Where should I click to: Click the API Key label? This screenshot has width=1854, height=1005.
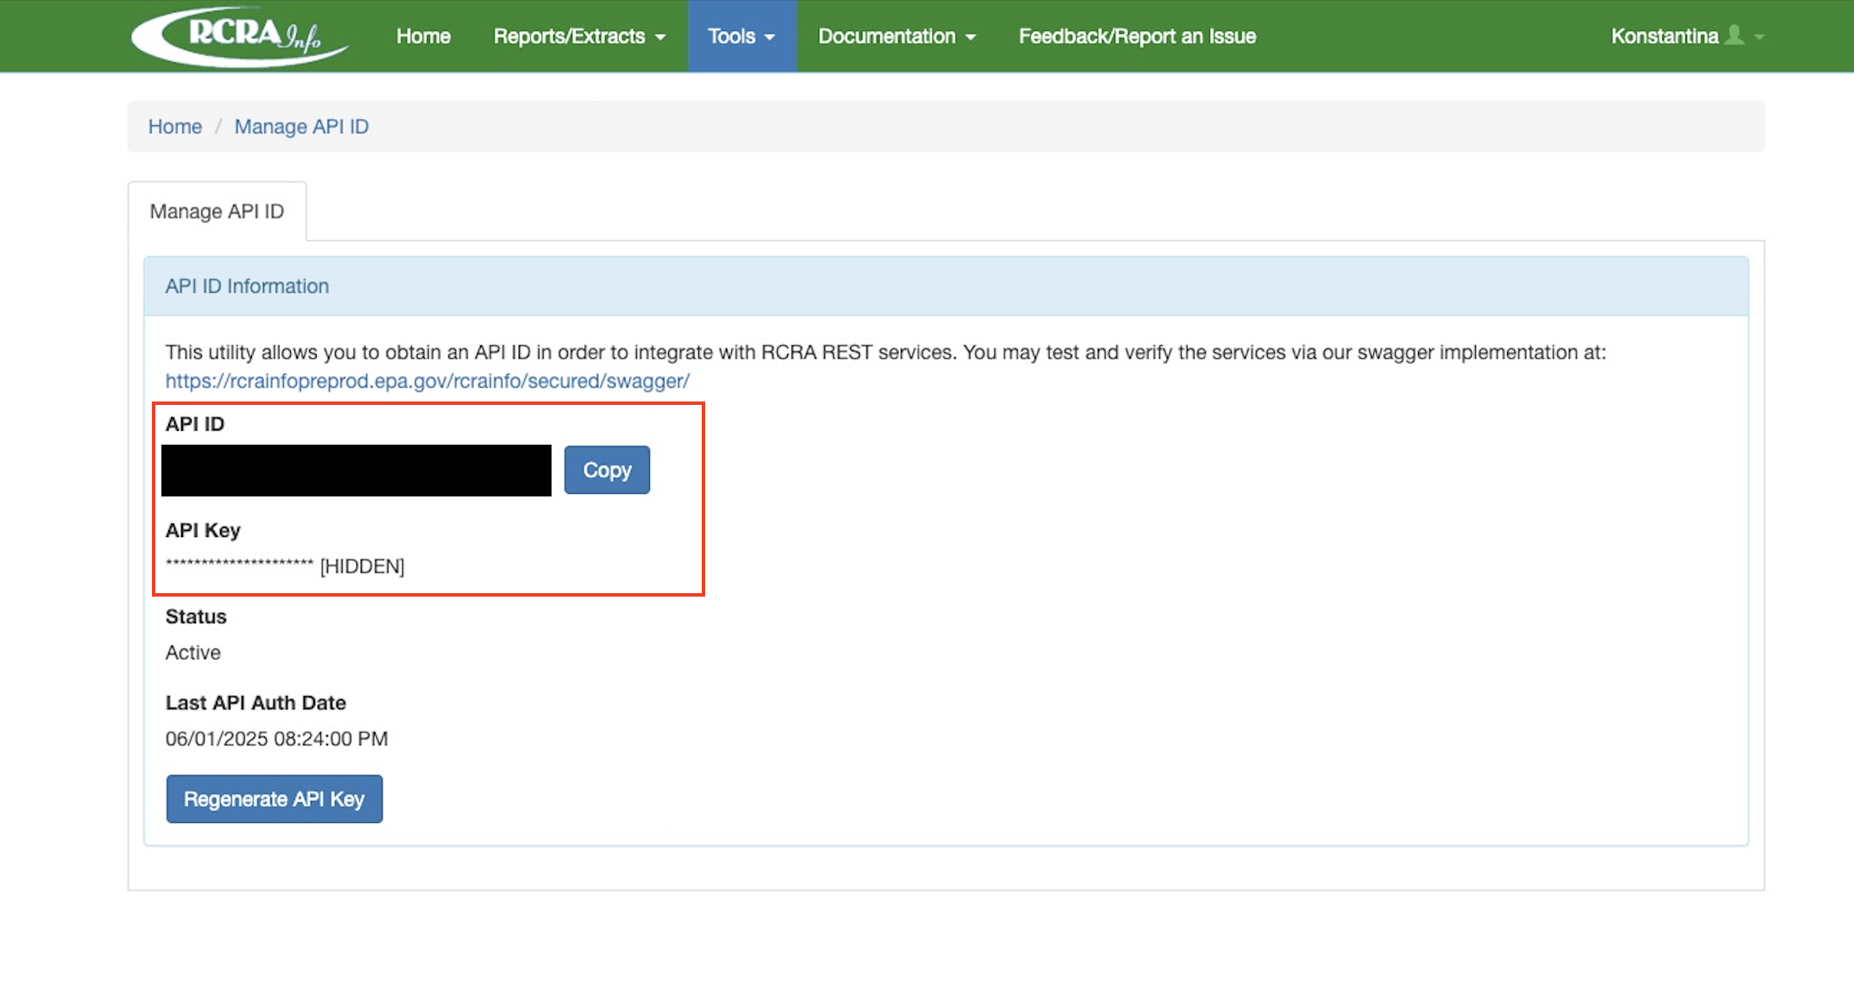pos(203,530)
